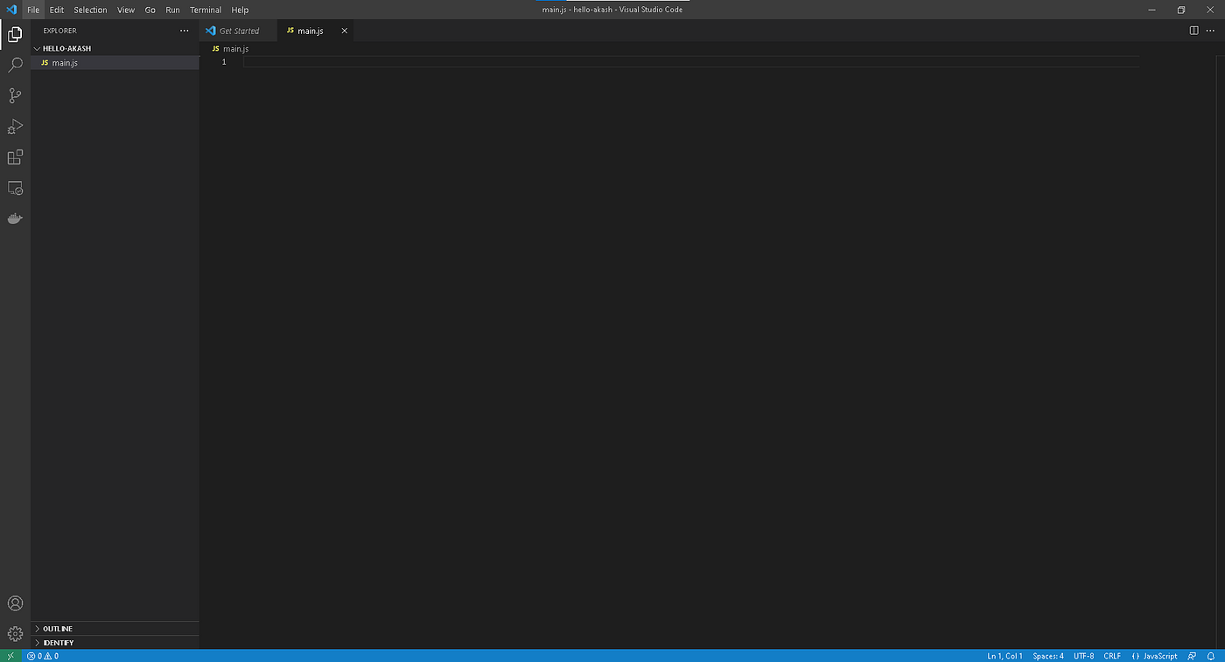The height and width of the screenshot is (662, 1225).
Task: Open the Edit menu
Action: [57, 10]
